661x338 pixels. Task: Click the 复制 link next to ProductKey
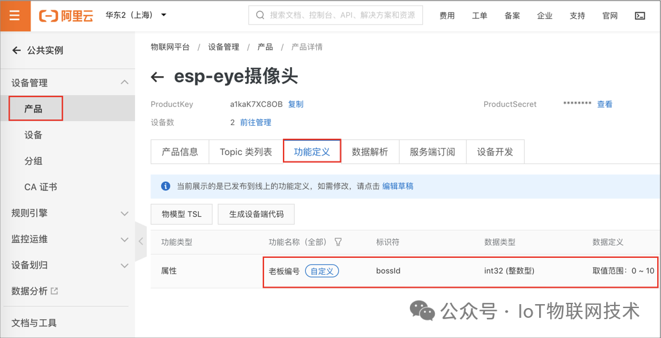point(295,104)
